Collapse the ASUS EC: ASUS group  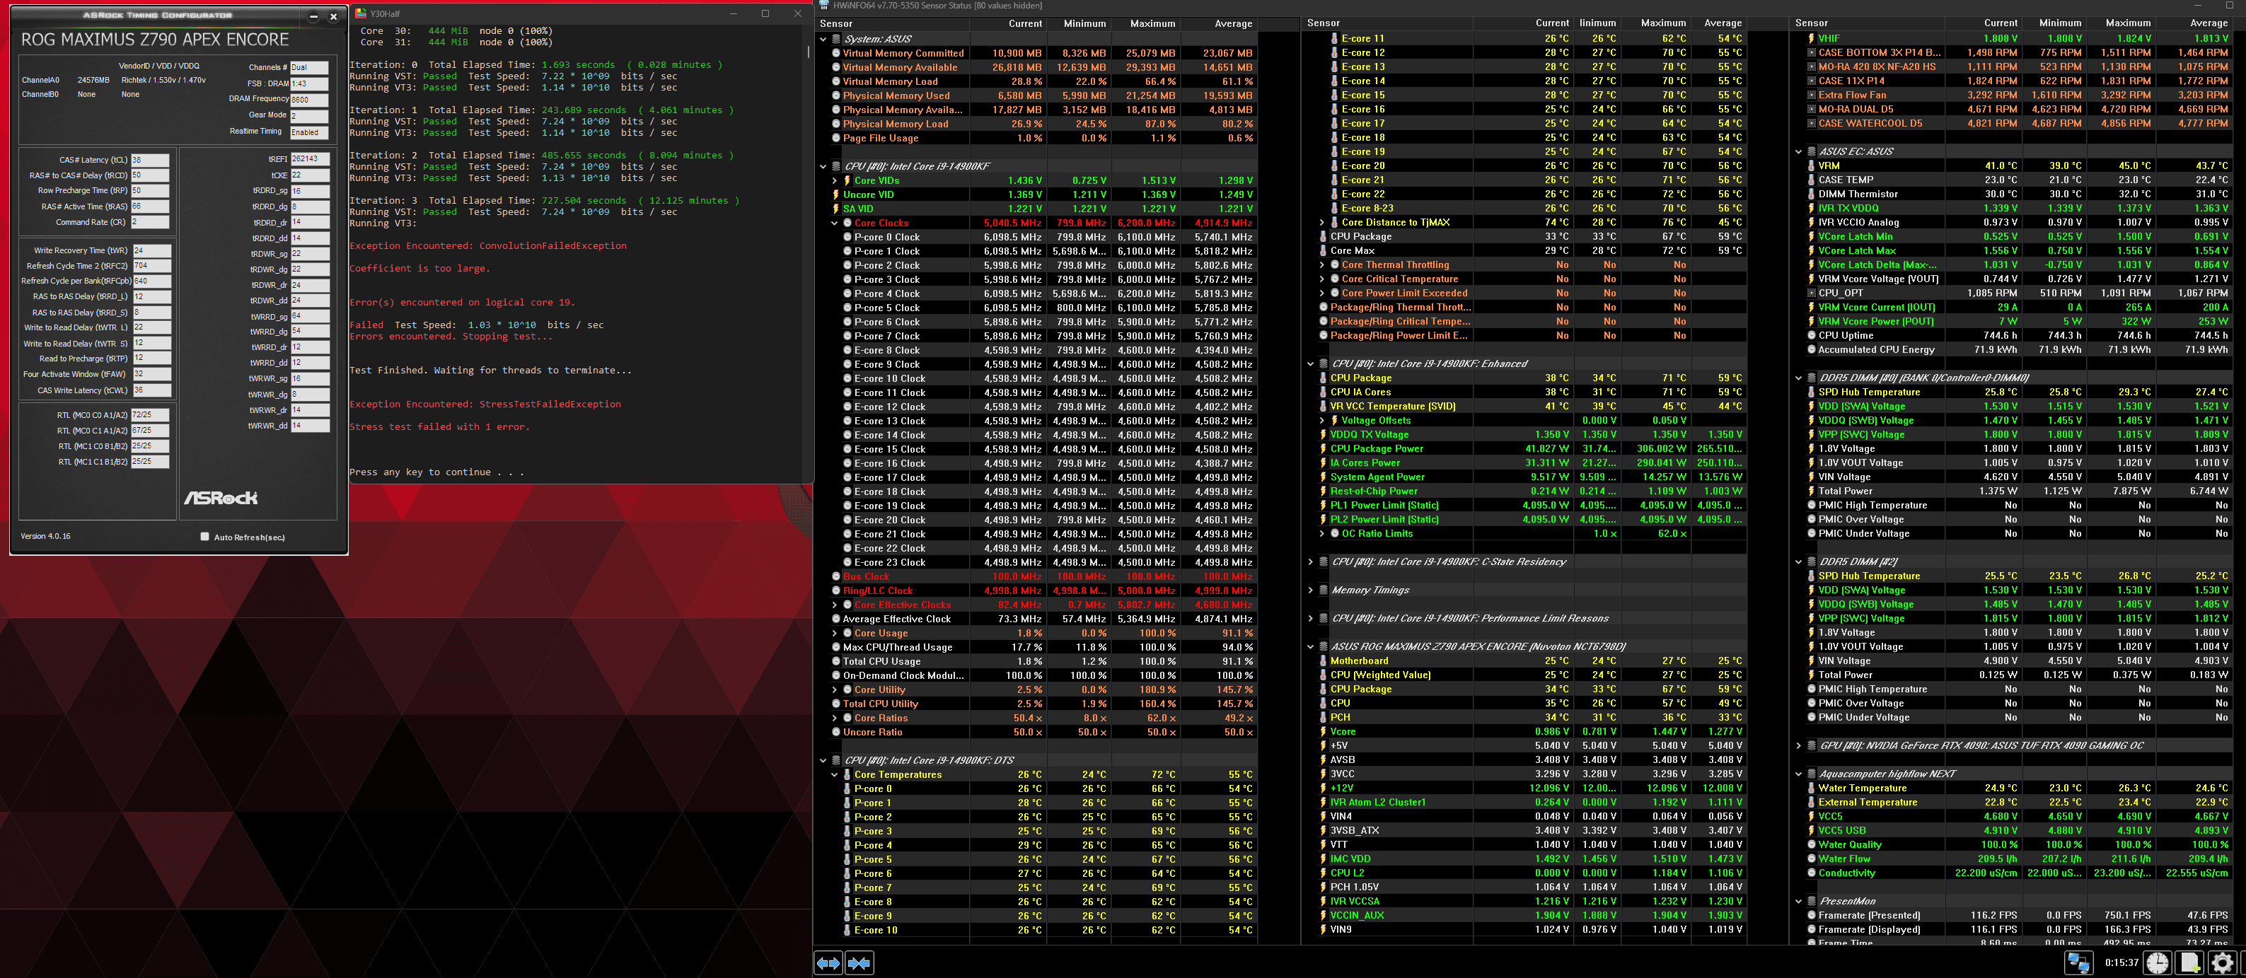pos(1799,151)
